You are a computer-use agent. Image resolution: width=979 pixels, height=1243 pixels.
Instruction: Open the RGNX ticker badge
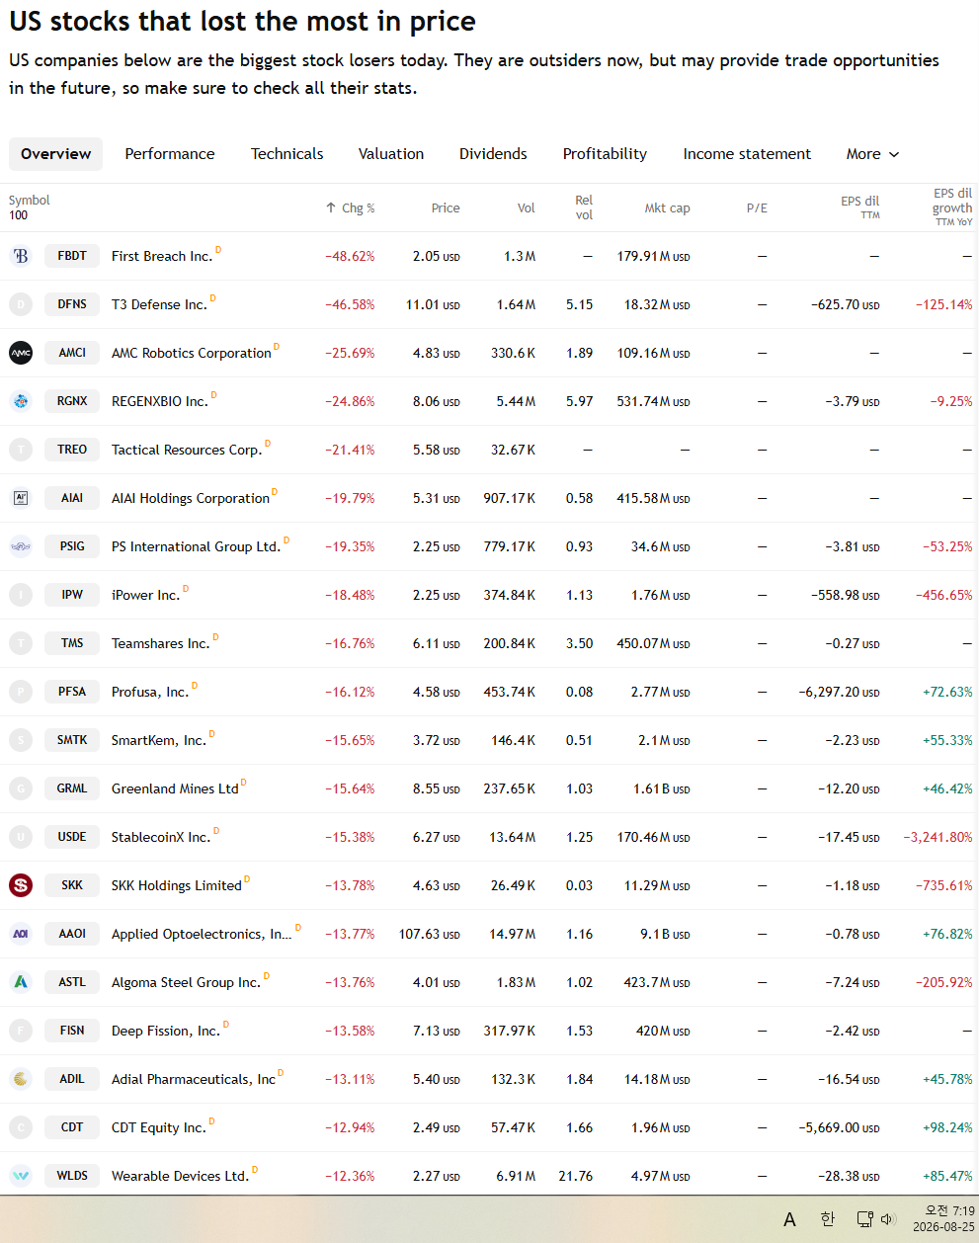tap(72, 401)
